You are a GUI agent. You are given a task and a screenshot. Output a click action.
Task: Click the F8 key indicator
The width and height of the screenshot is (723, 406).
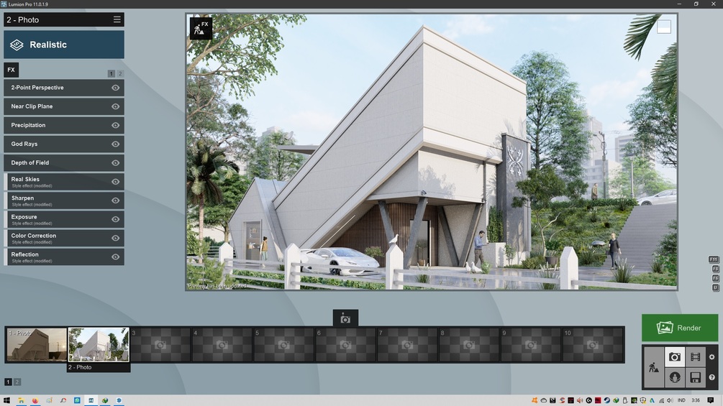(716, 269)
